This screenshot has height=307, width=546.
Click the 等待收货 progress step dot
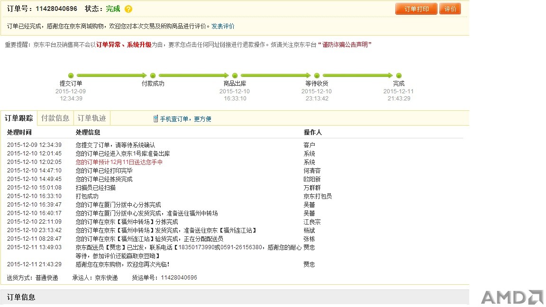pos(317,75)
